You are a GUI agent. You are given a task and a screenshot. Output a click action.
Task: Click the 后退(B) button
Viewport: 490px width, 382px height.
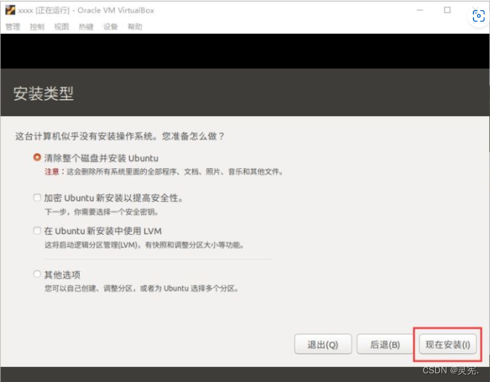[x=385, y=344]
